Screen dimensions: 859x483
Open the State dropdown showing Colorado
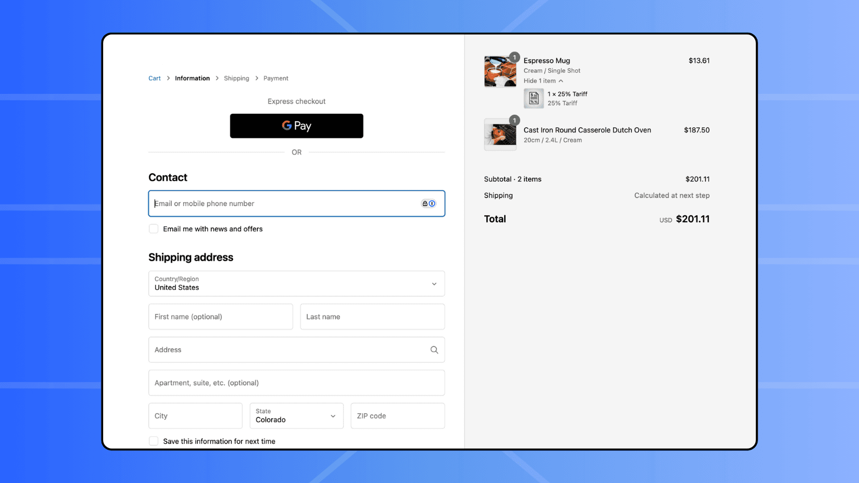point(296,416)
